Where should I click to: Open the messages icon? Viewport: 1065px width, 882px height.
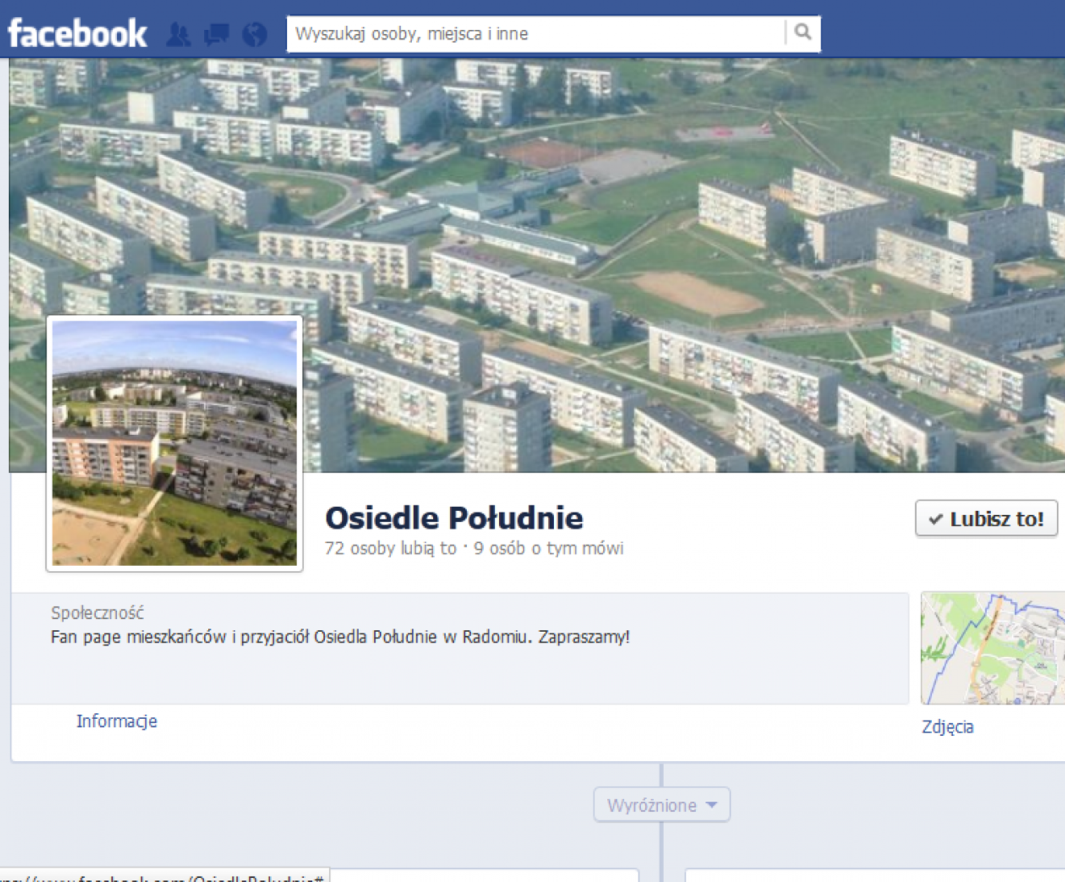tap(216, 34)
